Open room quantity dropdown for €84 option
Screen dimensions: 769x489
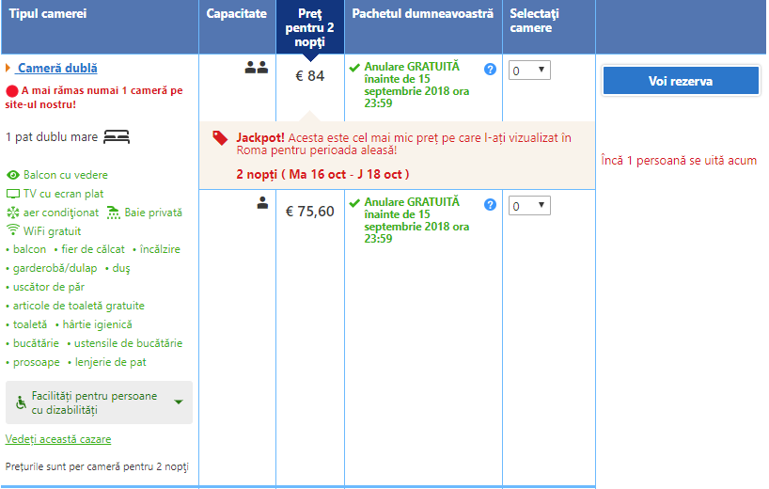tap(530, 71)
